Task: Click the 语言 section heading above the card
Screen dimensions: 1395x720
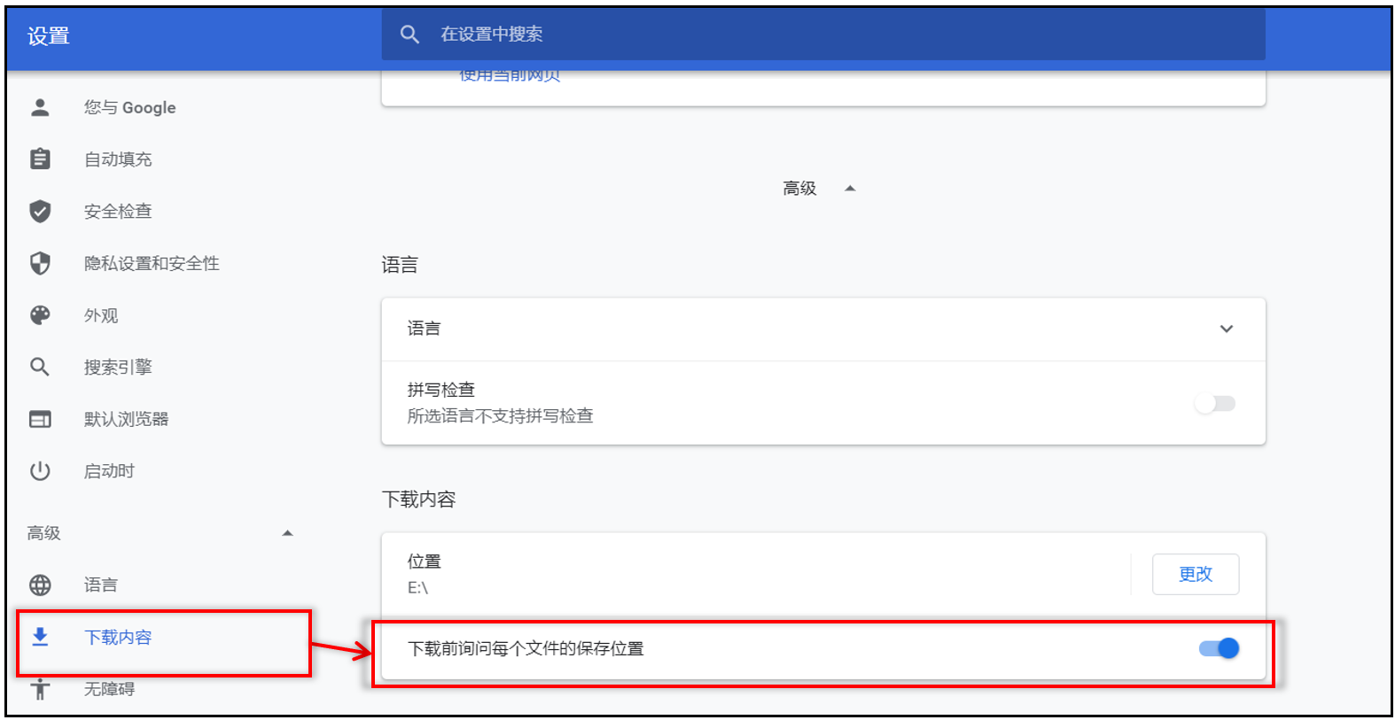Action: click(400, 265)
